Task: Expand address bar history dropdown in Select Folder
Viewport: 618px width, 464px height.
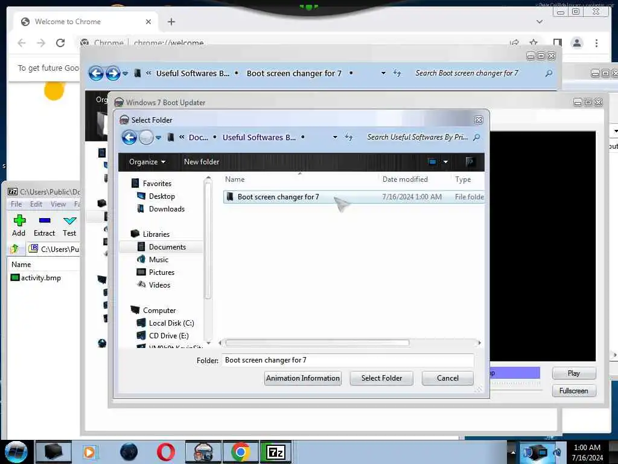Action: (x=335, y=137)
